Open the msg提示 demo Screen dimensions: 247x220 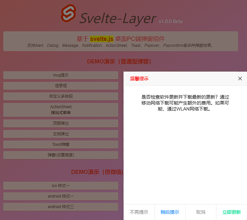(61, 75)
